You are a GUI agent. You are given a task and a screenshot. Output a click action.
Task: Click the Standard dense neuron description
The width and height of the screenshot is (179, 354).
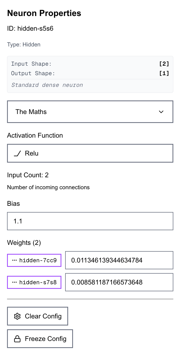(x=47, y=85)
